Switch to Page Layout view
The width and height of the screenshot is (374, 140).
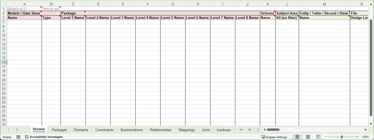coord(308,137)
